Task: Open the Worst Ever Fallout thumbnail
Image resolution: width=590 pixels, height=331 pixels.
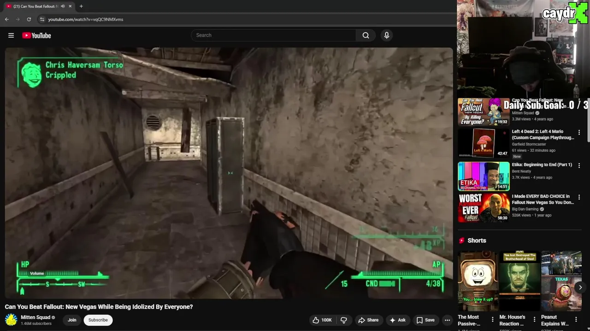Action: tap(483, 207)
